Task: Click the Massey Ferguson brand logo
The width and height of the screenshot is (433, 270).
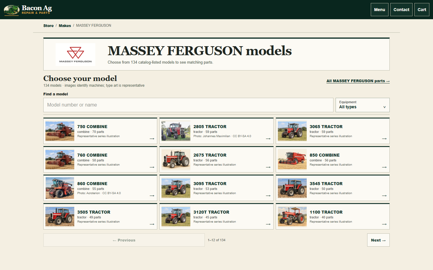Action: (75, 55)
